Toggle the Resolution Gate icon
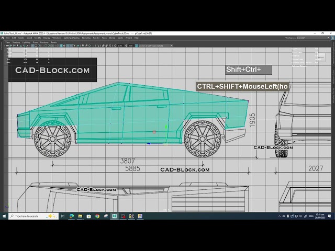335x251 pixels. [39, 45]
